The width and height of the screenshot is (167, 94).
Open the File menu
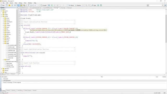click(3, 3)
